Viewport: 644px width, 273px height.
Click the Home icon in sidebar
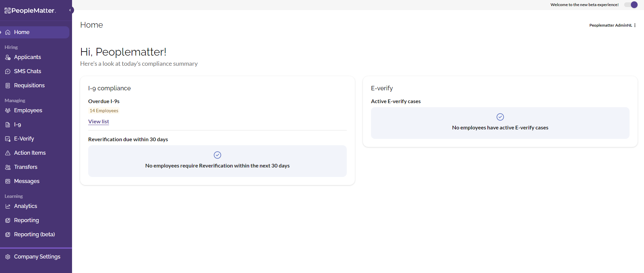click(8, 32)
